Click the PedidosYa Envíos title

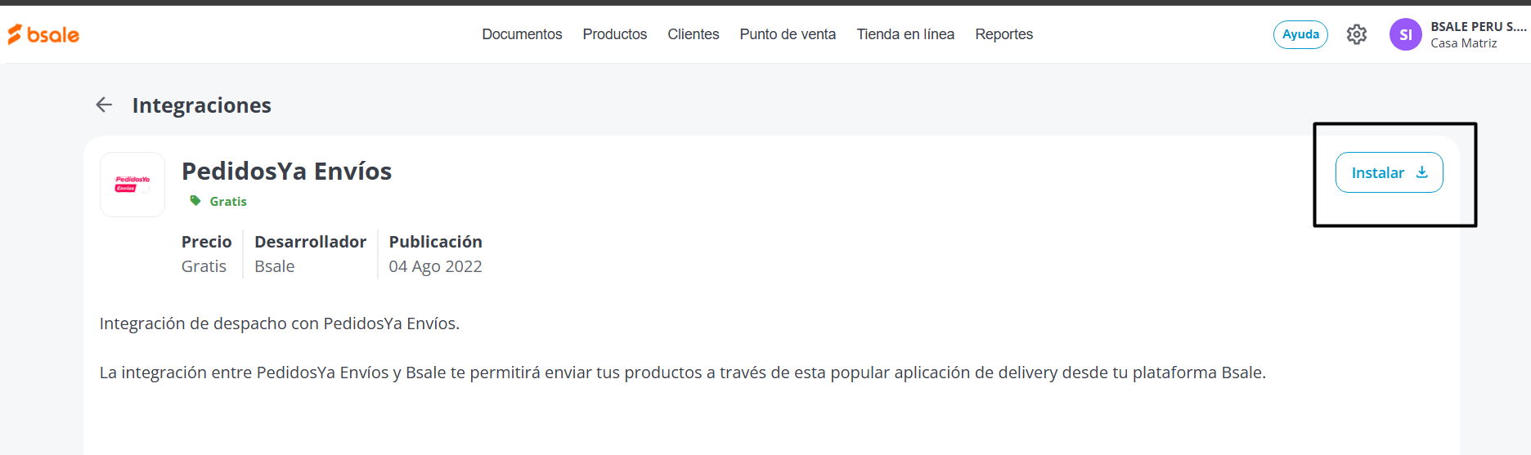tap(286, 171)
